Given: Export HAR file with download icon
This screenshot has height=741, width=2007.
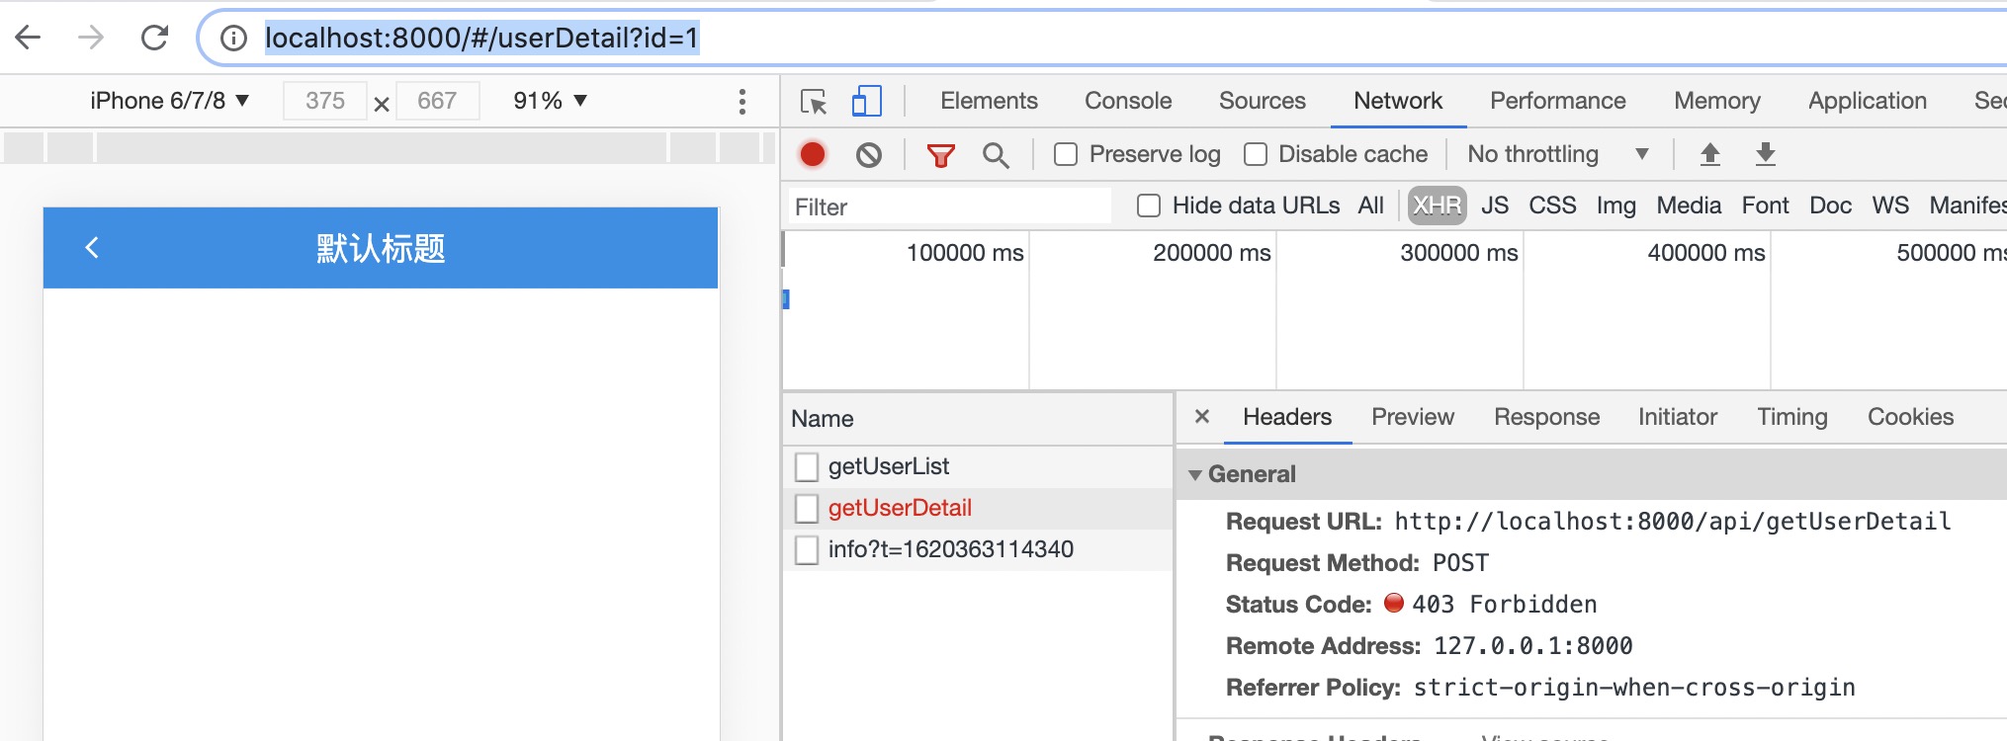Looking at the screenshot, I should click(x=1766, y=154).
